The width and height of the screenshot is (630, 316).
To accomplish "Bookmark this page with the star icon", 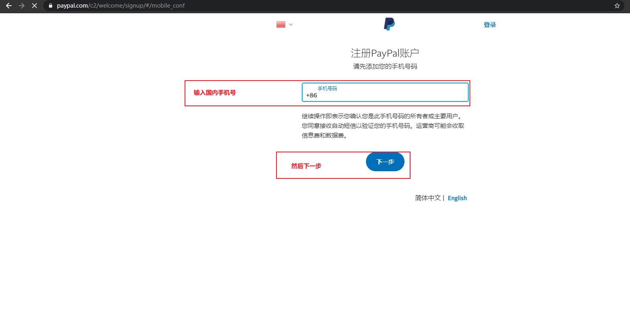I will point(617,6).
